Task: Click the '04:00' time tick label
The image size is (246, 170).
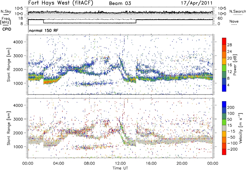Action: [58, 164]
